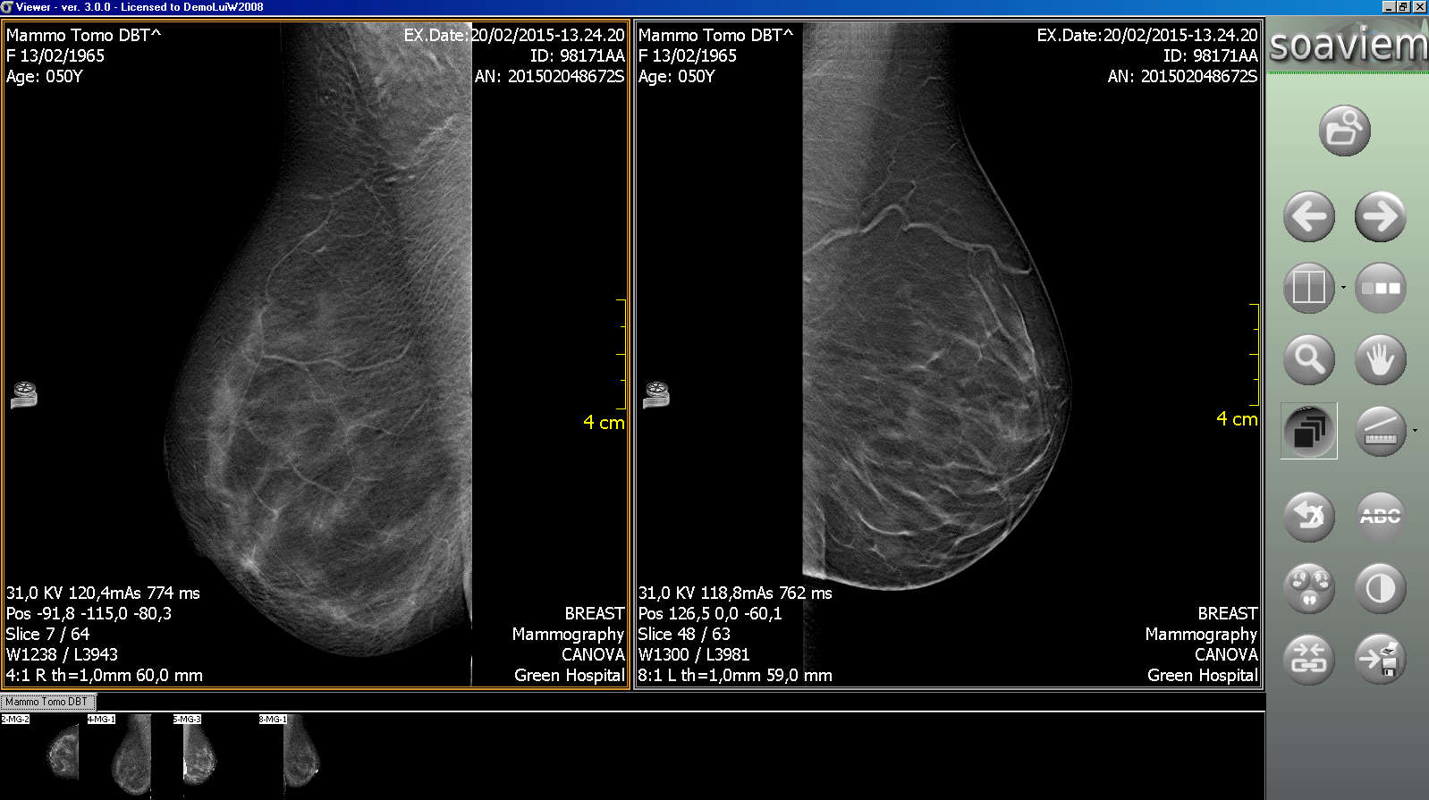Click '31,0 KV 120,4mAs 774 ms' text

103,593
